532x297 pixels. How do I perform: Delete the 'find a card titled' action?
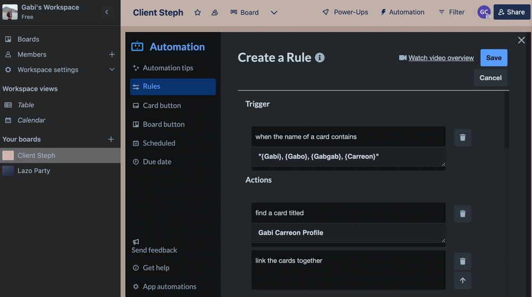pos(462,213)
